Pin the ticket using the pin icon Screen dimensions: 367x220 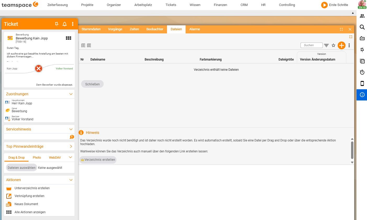click(57, 24)
